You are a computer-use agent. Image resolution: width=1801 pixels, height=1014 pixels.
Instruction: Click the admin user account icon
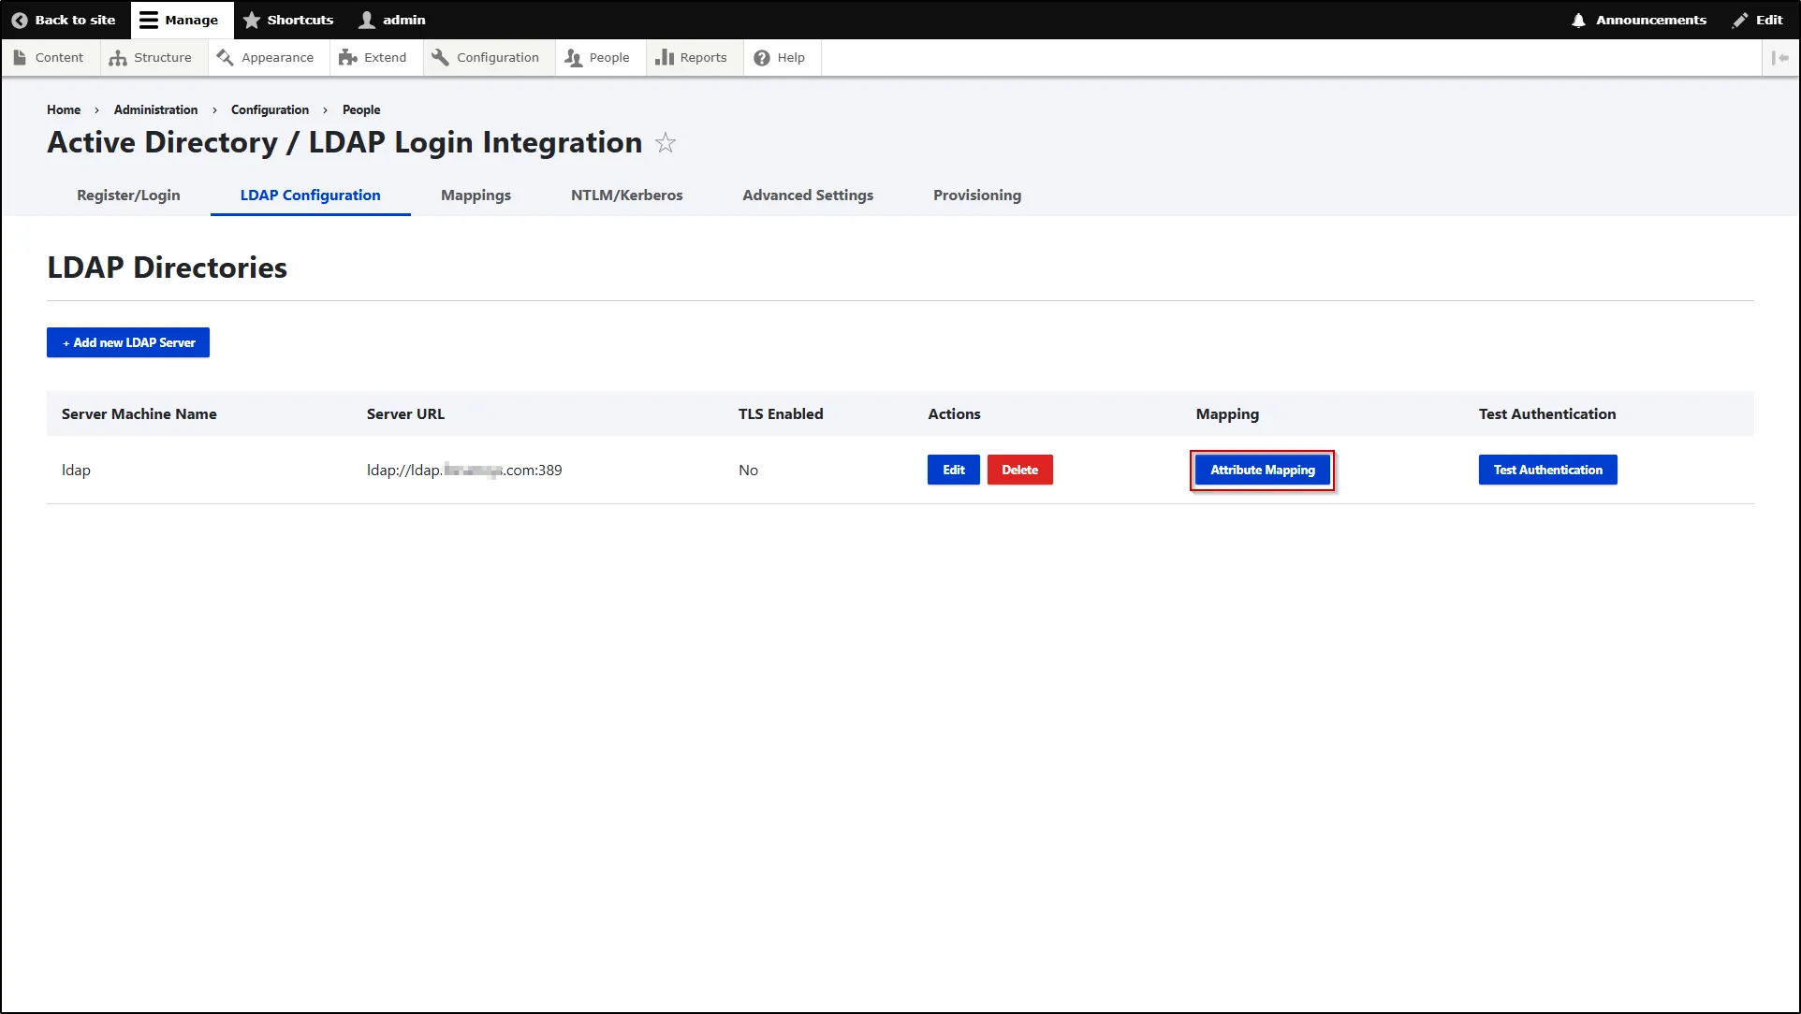364,20
